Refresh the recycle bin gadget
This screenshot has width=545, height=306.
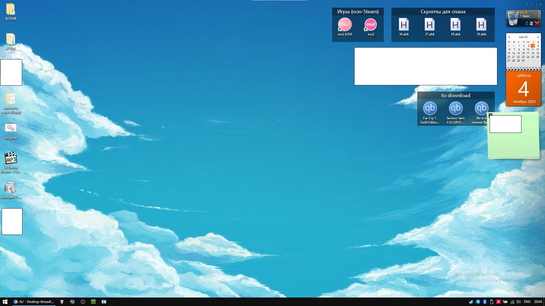tap(527, 24)
